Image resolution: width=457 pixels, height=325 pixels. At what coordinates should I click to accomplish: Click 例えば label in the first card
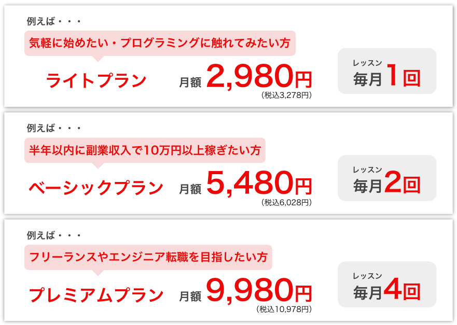coord(53,21)
